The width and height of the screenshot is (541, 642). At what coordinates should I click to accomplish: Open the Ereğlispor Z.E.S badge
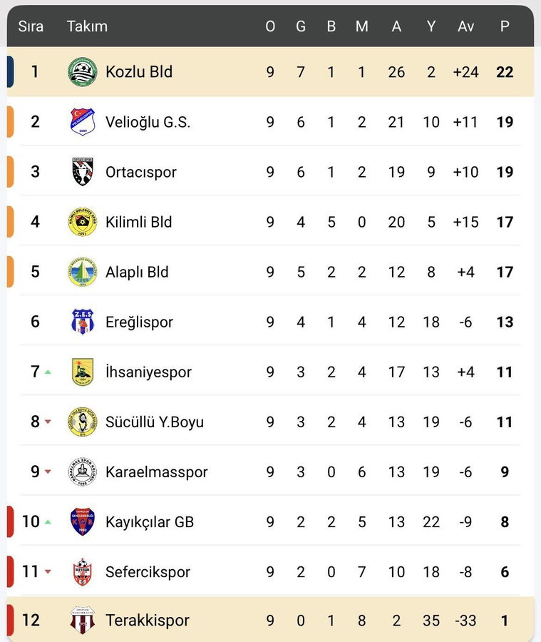pos(82,322)
